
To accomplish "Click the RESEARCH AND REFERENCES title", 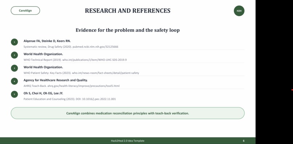I will click(128, 11).
